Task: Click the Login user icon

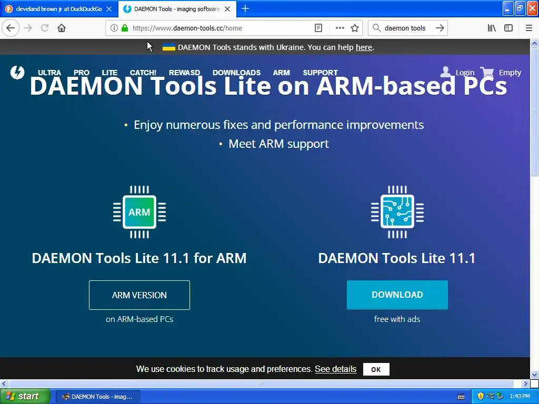Action: coord(445,72)
